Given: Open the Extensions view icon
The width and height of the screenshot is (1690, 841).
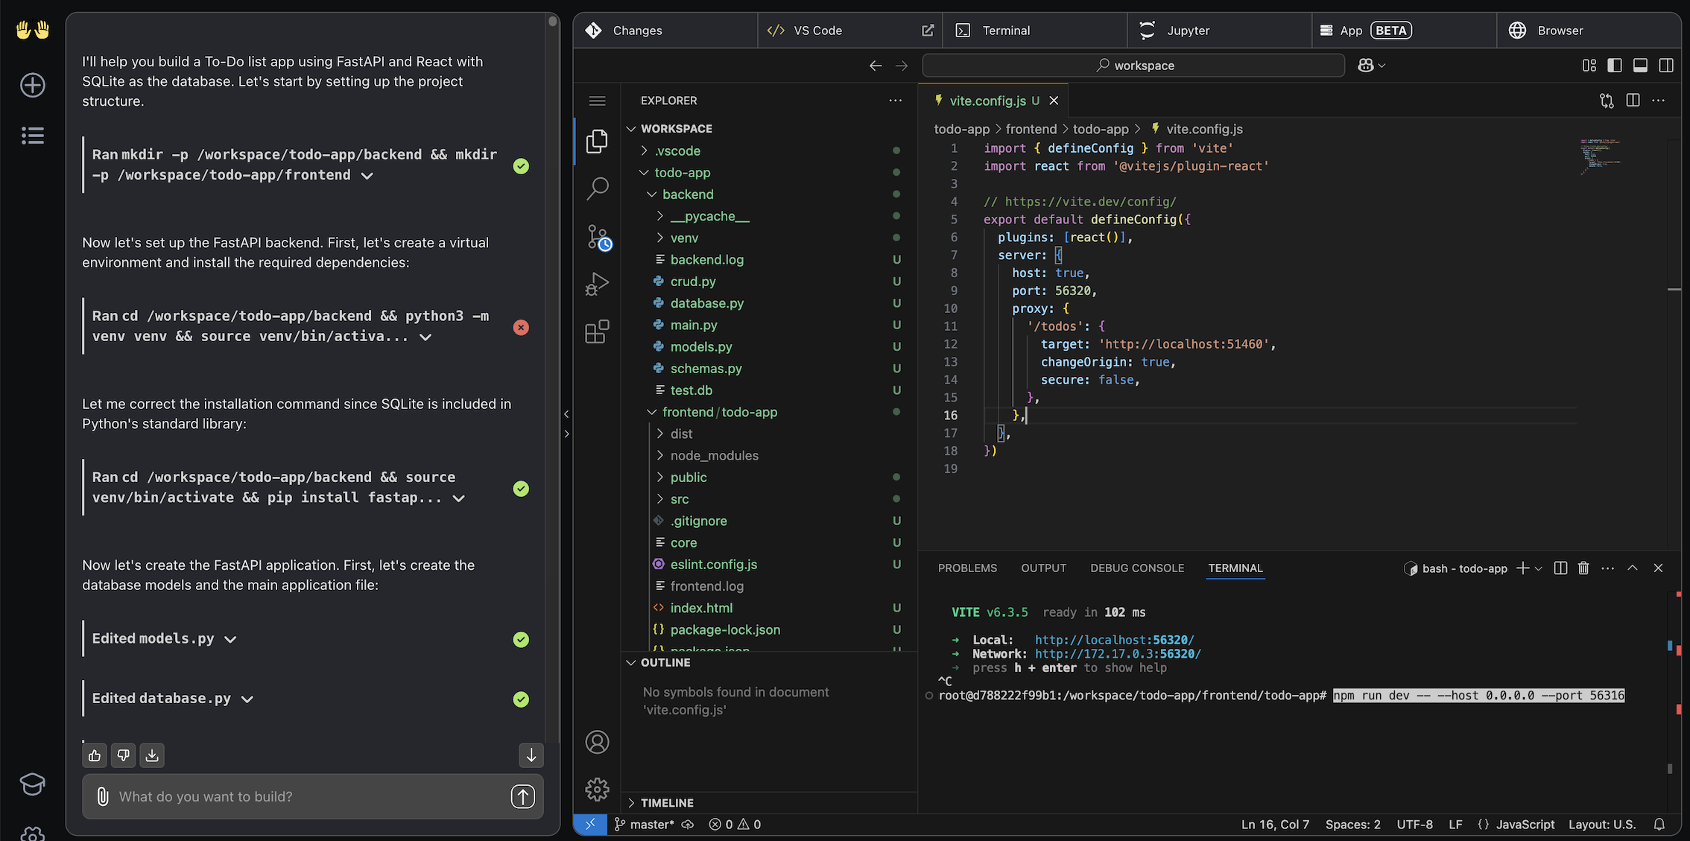Looking at the screenshot, I should pyautogui.click(x=597, y=331).
